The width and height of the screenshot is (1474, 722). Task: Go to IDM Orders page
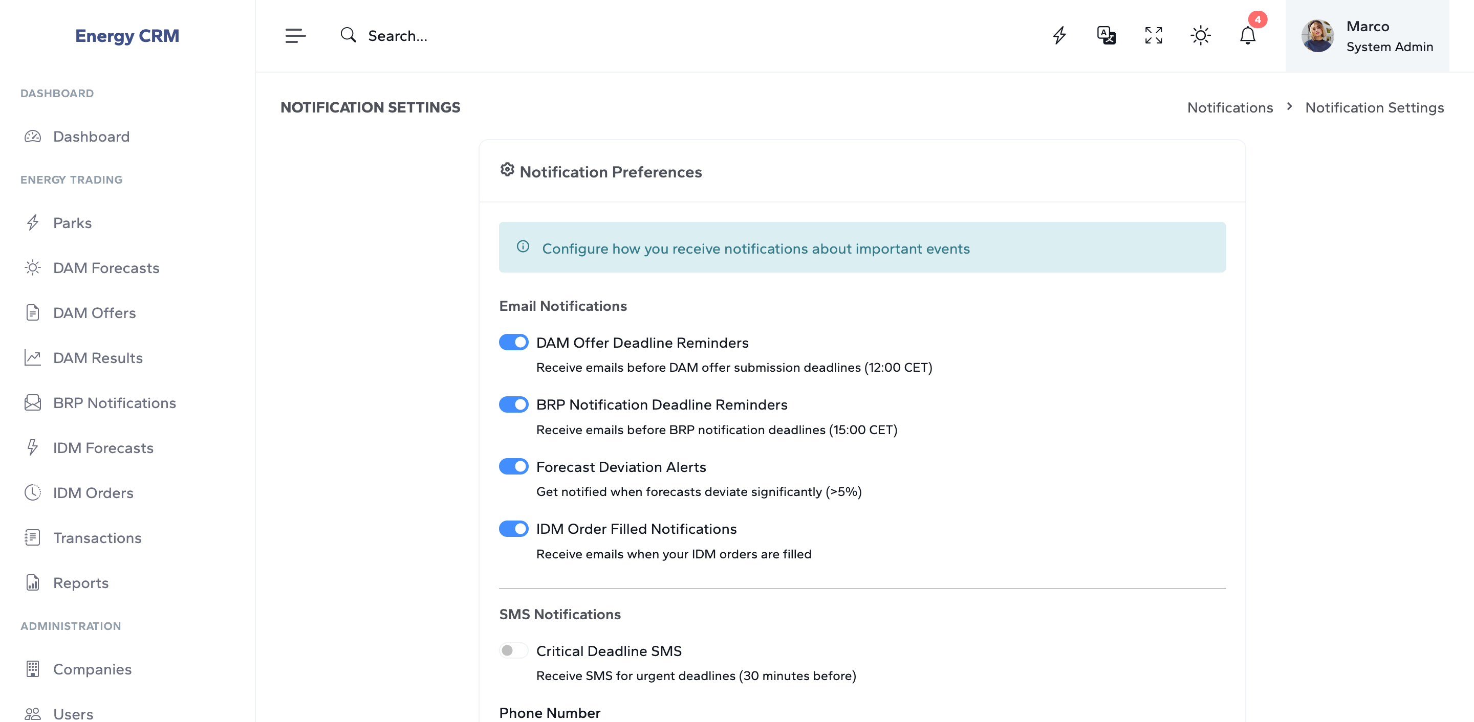(x=93, y=493)
